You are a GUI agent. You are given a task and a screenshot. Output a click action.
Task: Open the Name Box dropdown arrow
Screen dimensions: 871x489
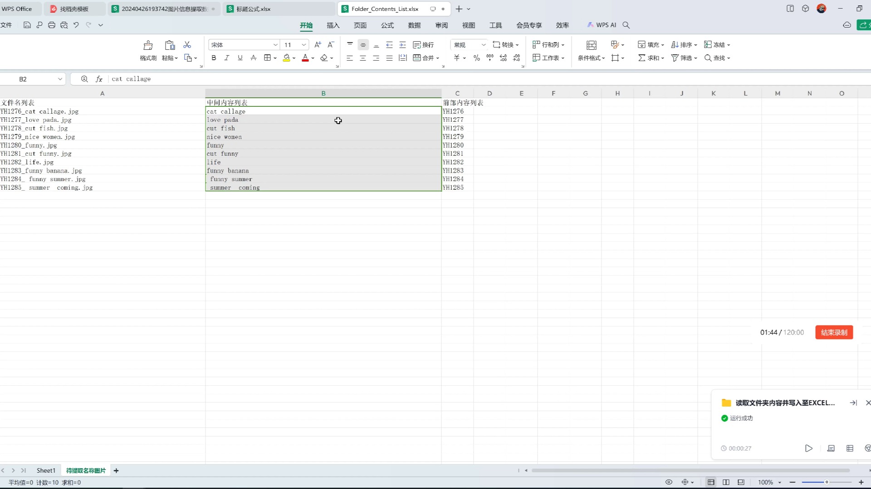pyautogui.click(x=60, y=79)
